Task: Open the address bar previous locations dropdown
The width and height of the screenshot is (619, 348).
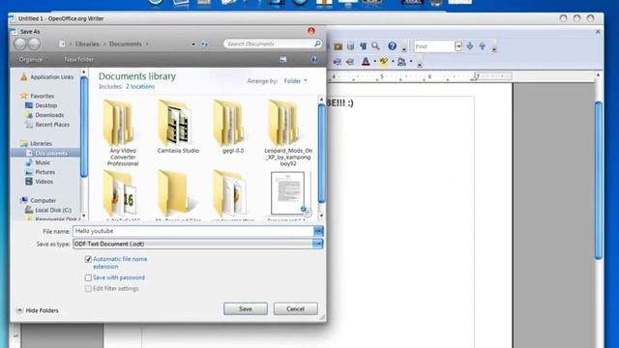Action: click(x=193, y=44)
